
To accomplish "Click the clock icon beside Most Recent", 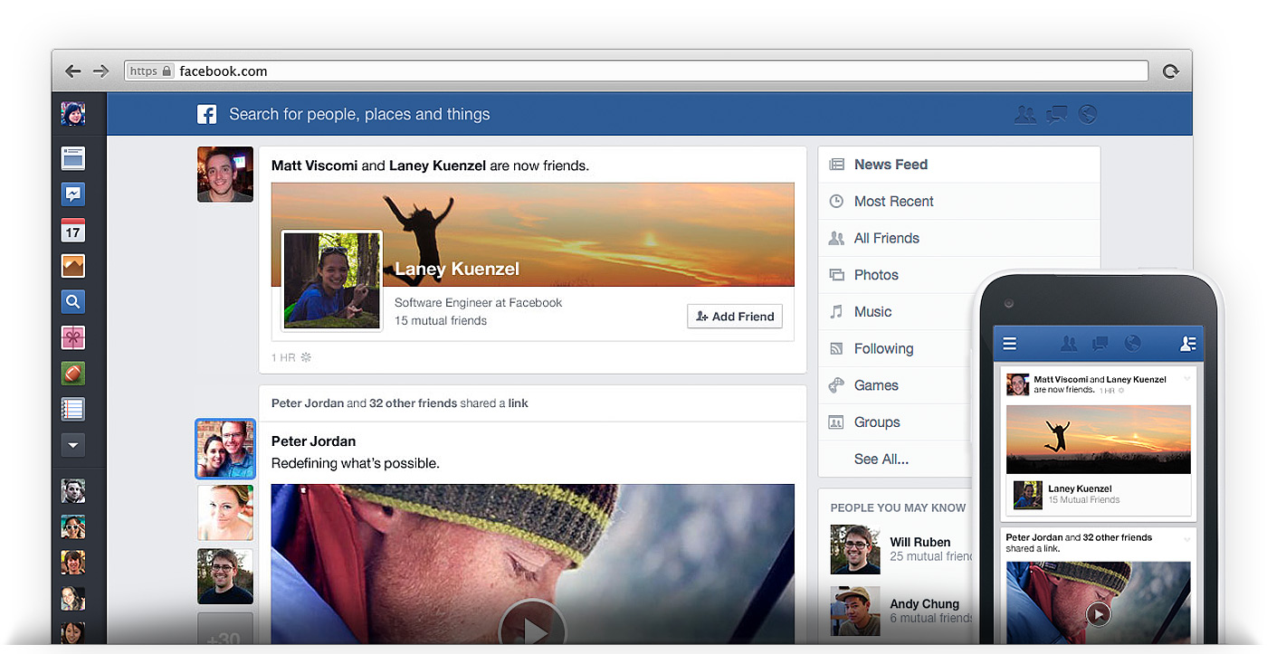I will (836, 201).
